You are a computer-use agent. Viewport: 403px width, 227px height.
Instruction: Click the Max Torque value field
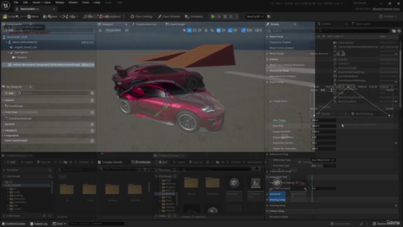click(323, 120)
